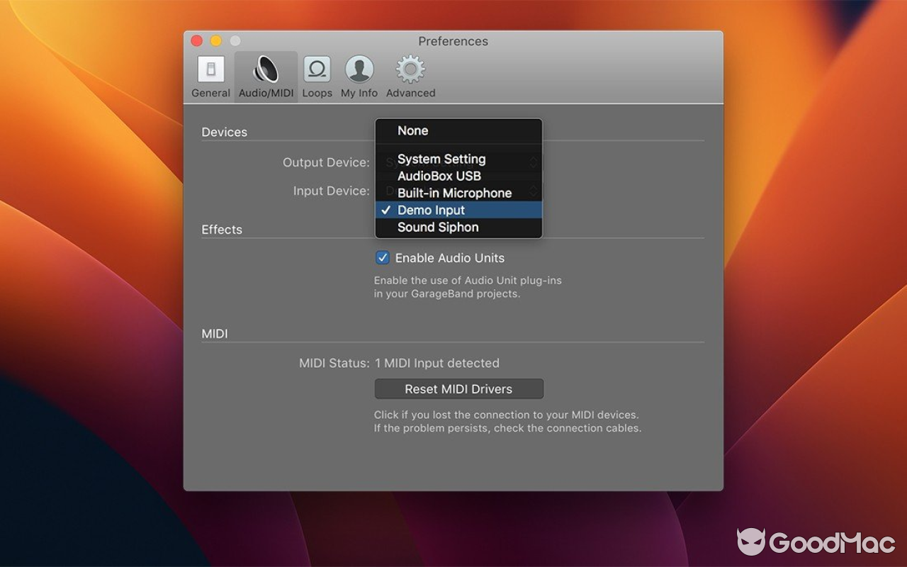907x567 pixels.
Task: Enable the Audio Units checkbox
Action: click(382, 257)
